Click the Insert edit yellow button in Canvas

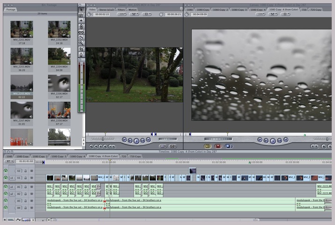point(208,146)
